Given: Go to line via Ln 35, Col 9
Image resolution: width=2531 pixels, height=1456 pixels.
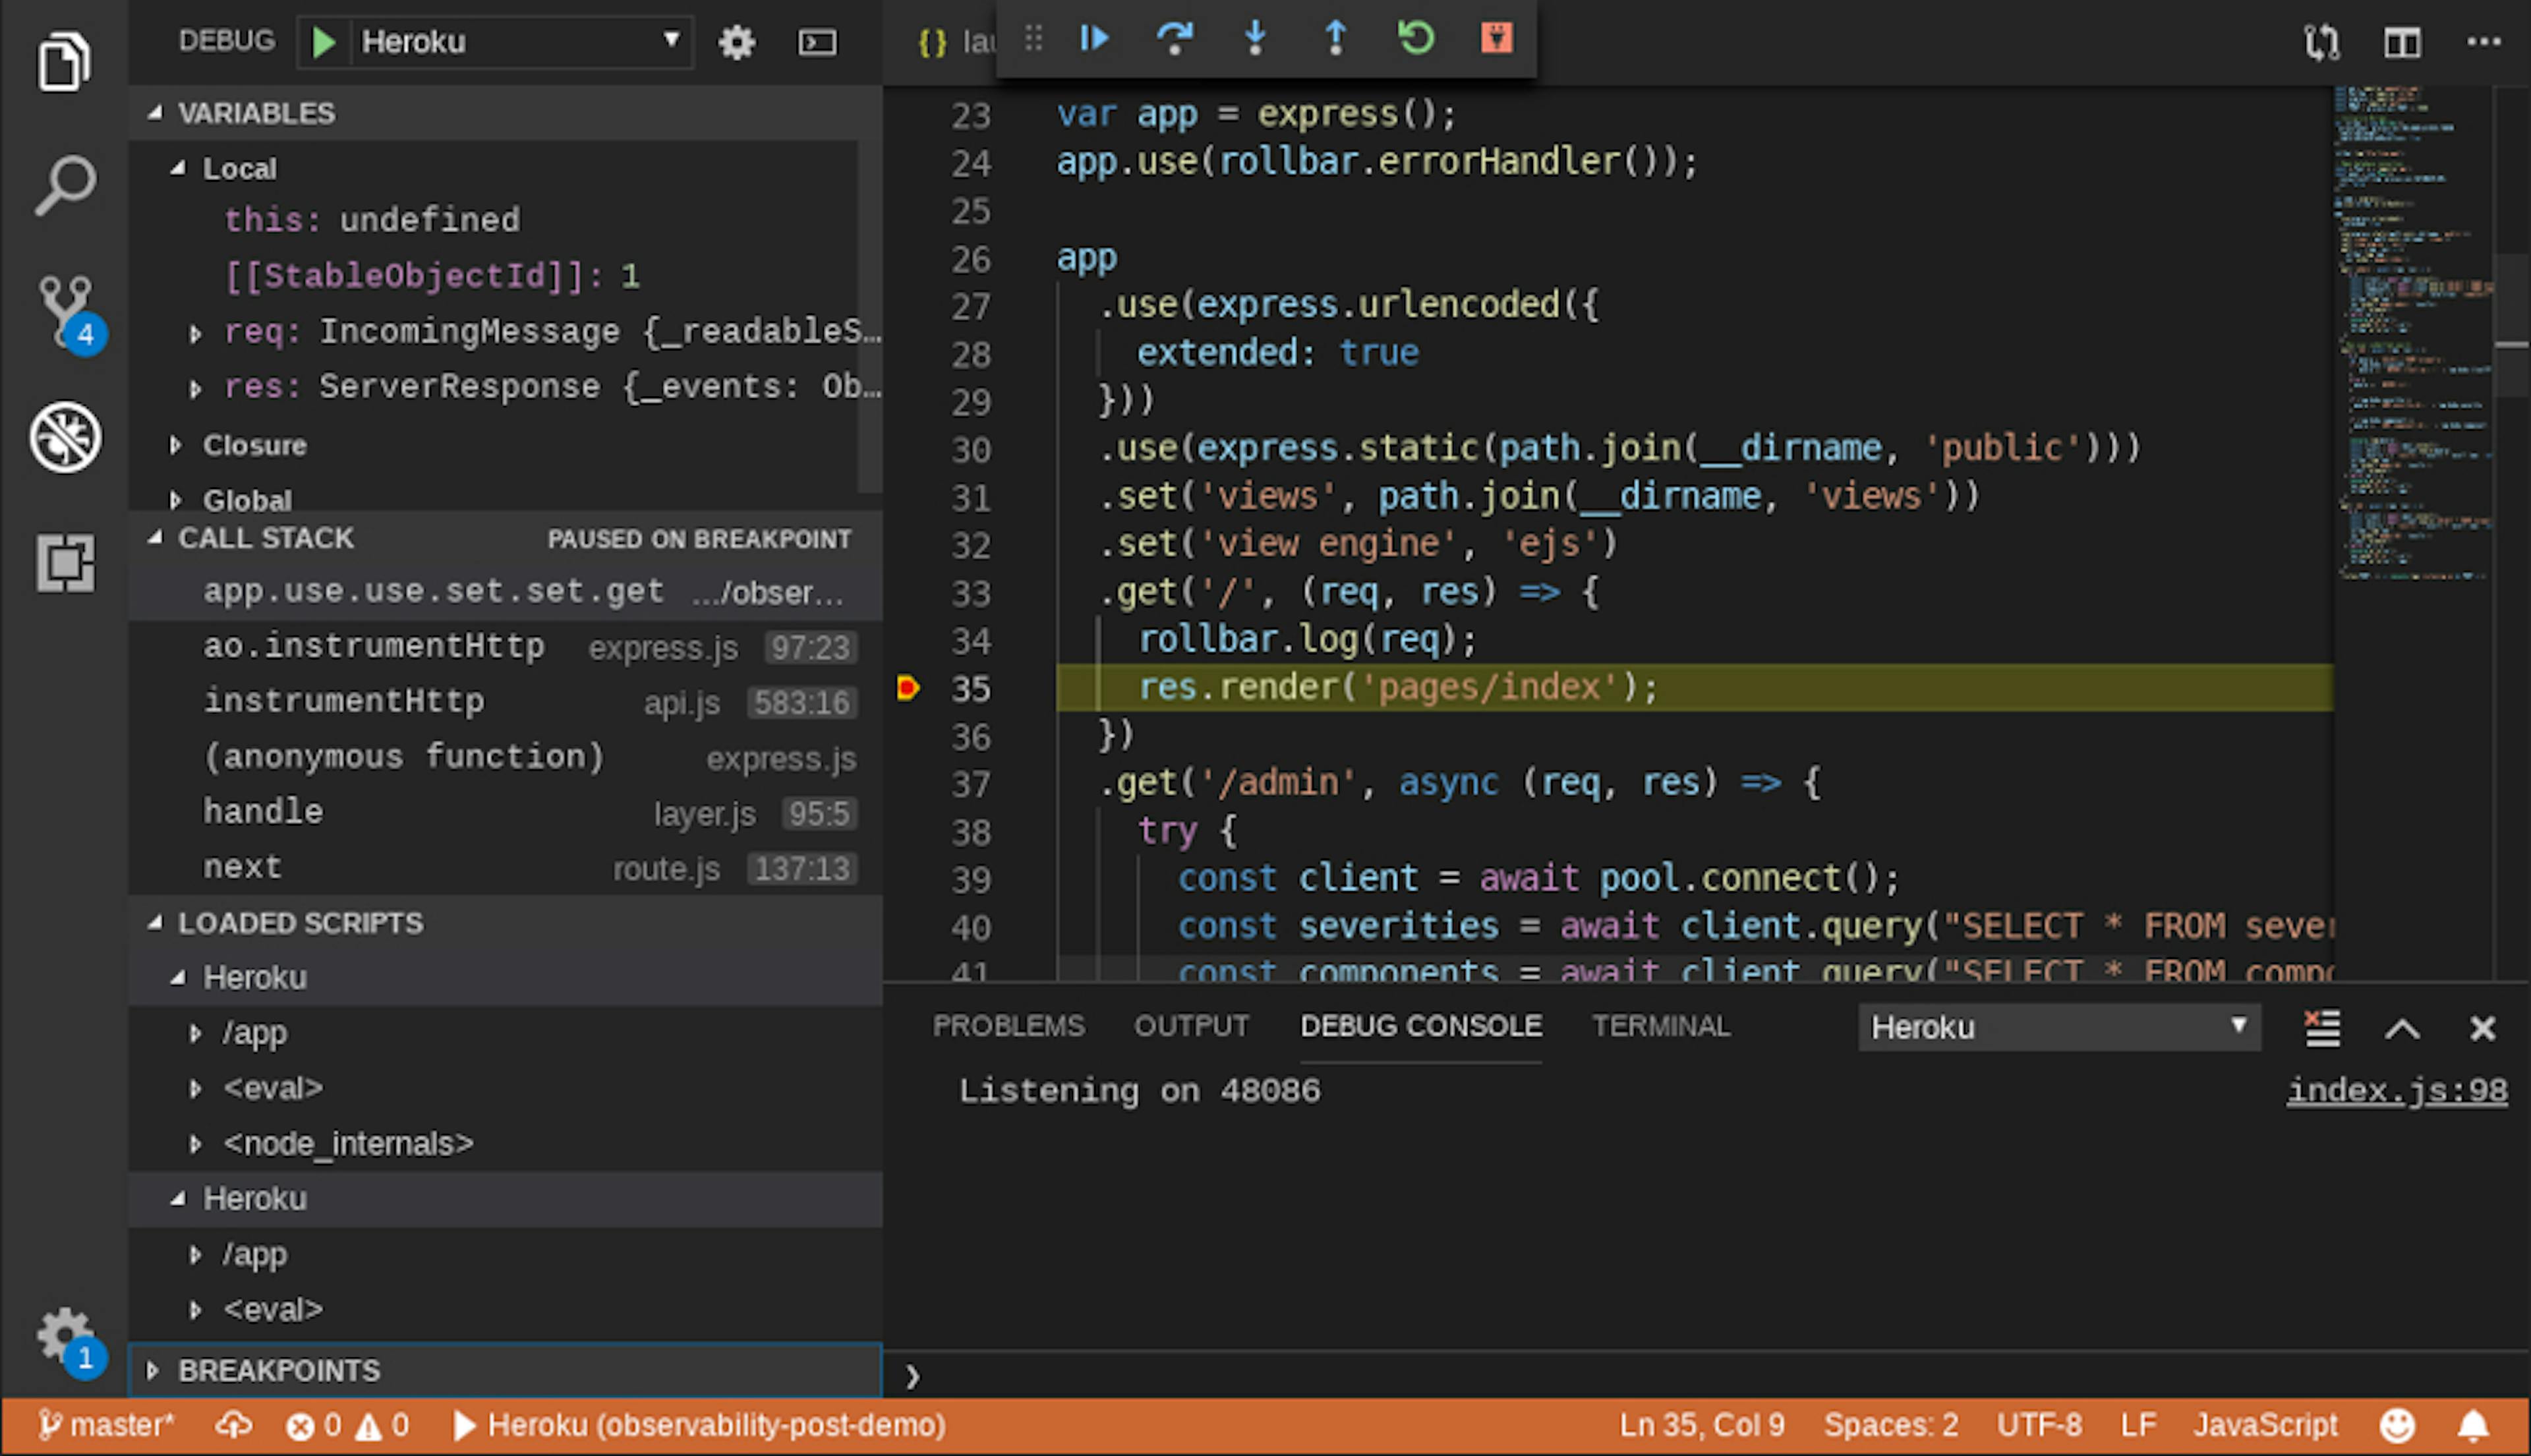Looking at the screenshot, I should click(x=1702, y=1425).
